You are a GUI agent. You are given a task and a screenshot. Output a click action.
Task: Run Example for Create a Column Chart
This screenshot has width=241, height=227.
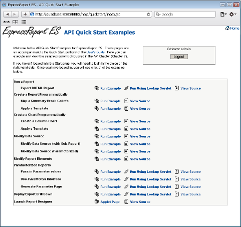(x=110, y=121)
